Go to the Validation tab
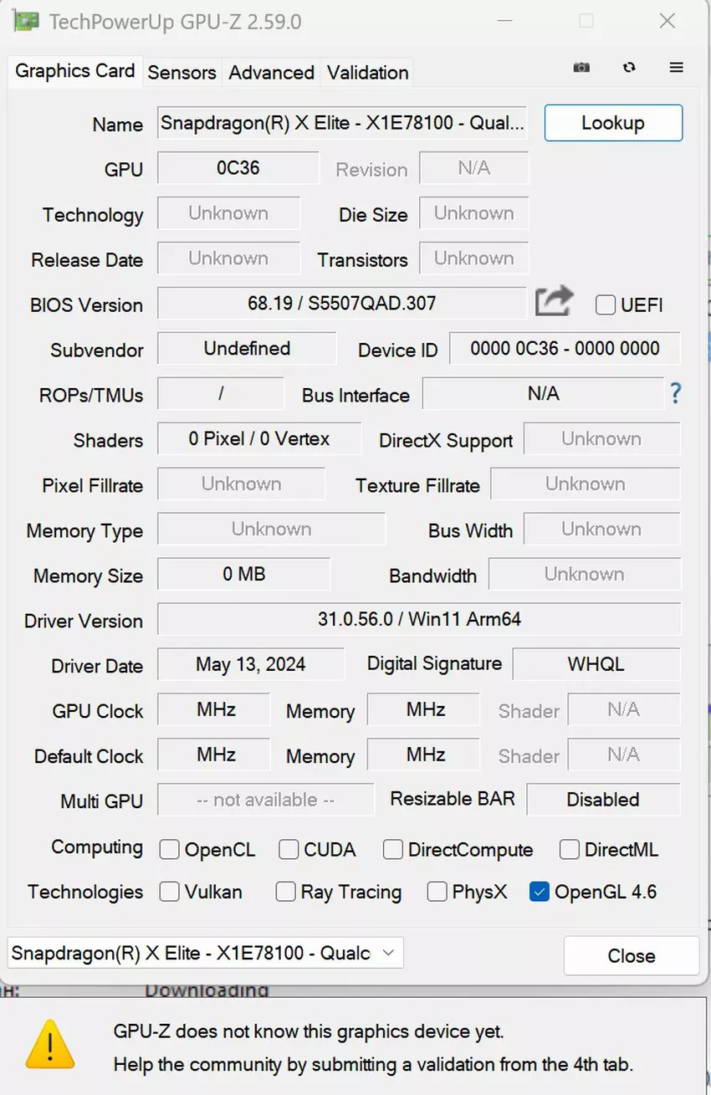This screenshot has height=1095, width=711. [367, 73]
